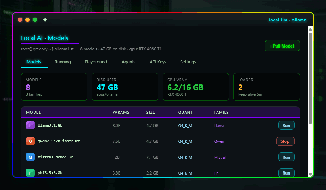
Task: Click the Models count card showing 8
Action: [x=54, y=87]
